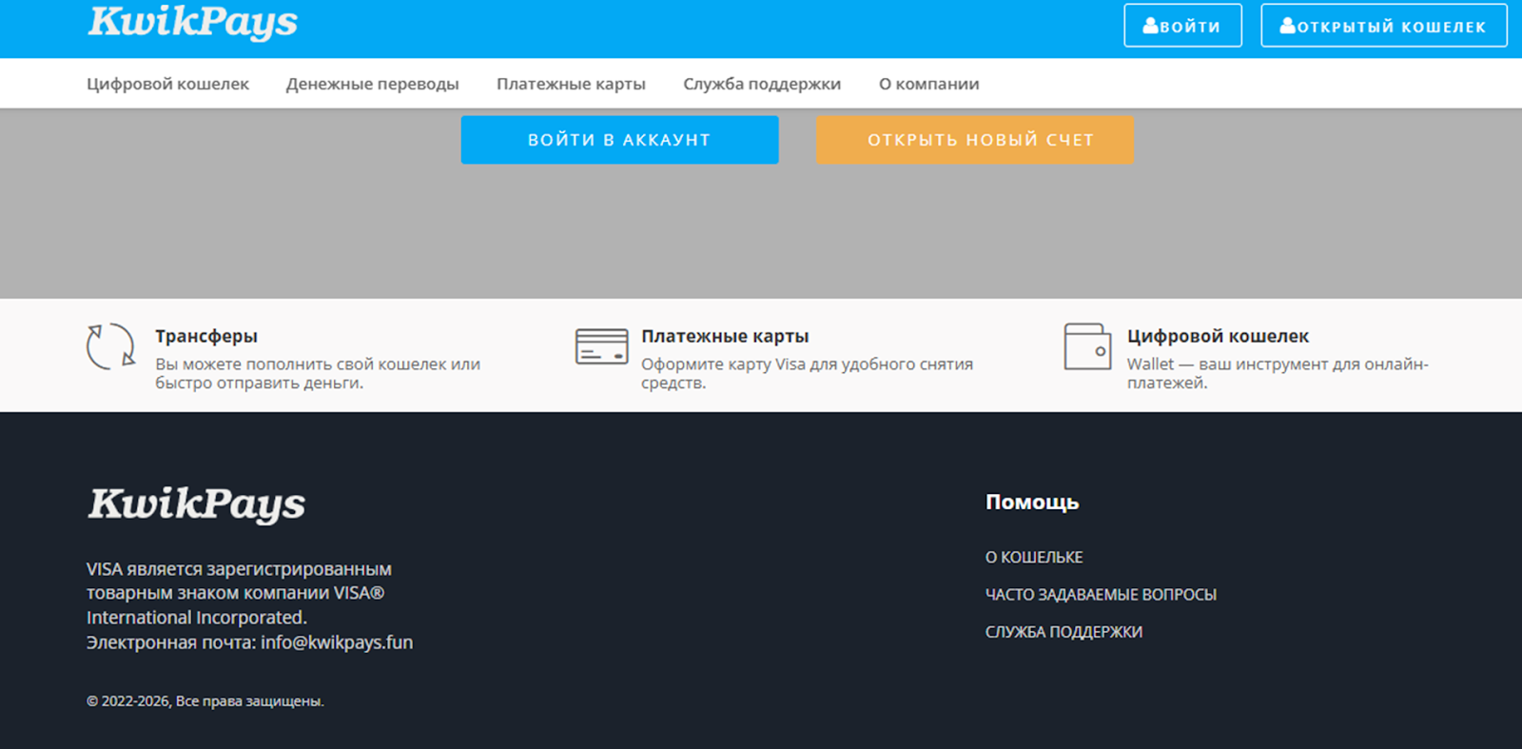
Task: Click the info@kwikpays.fun email address
Action: 337,642
